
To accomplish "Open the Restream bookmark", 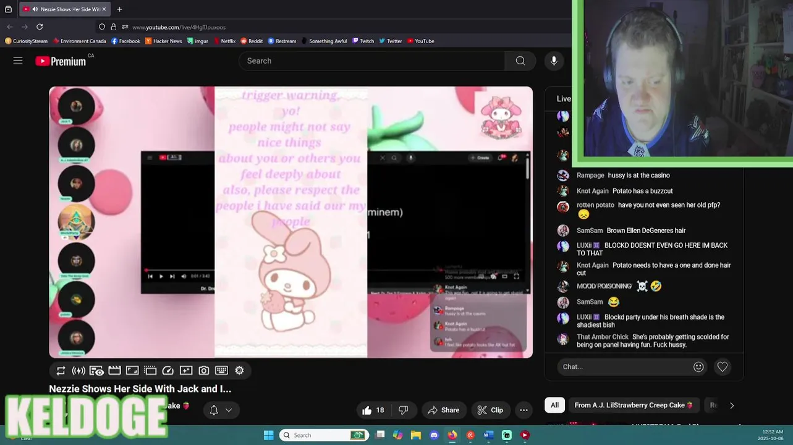I will tap(282, 41).
